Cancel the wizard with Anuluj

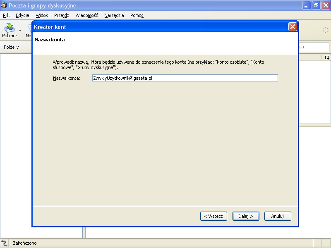(278, 216)
